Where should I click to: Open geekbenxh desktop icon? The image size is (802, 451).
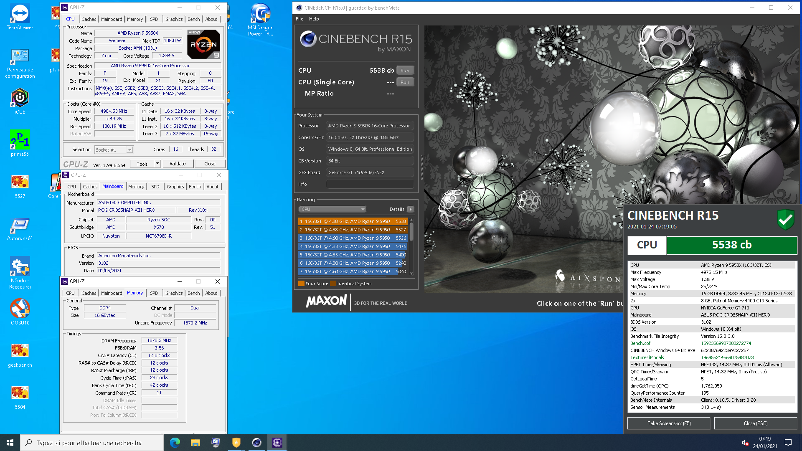point(20,355)
